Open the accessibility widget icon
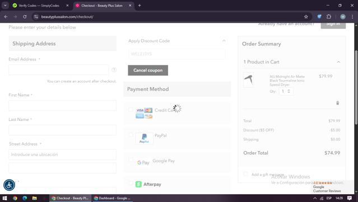Screen dimensions: 358x202 (x=9, y=185)
